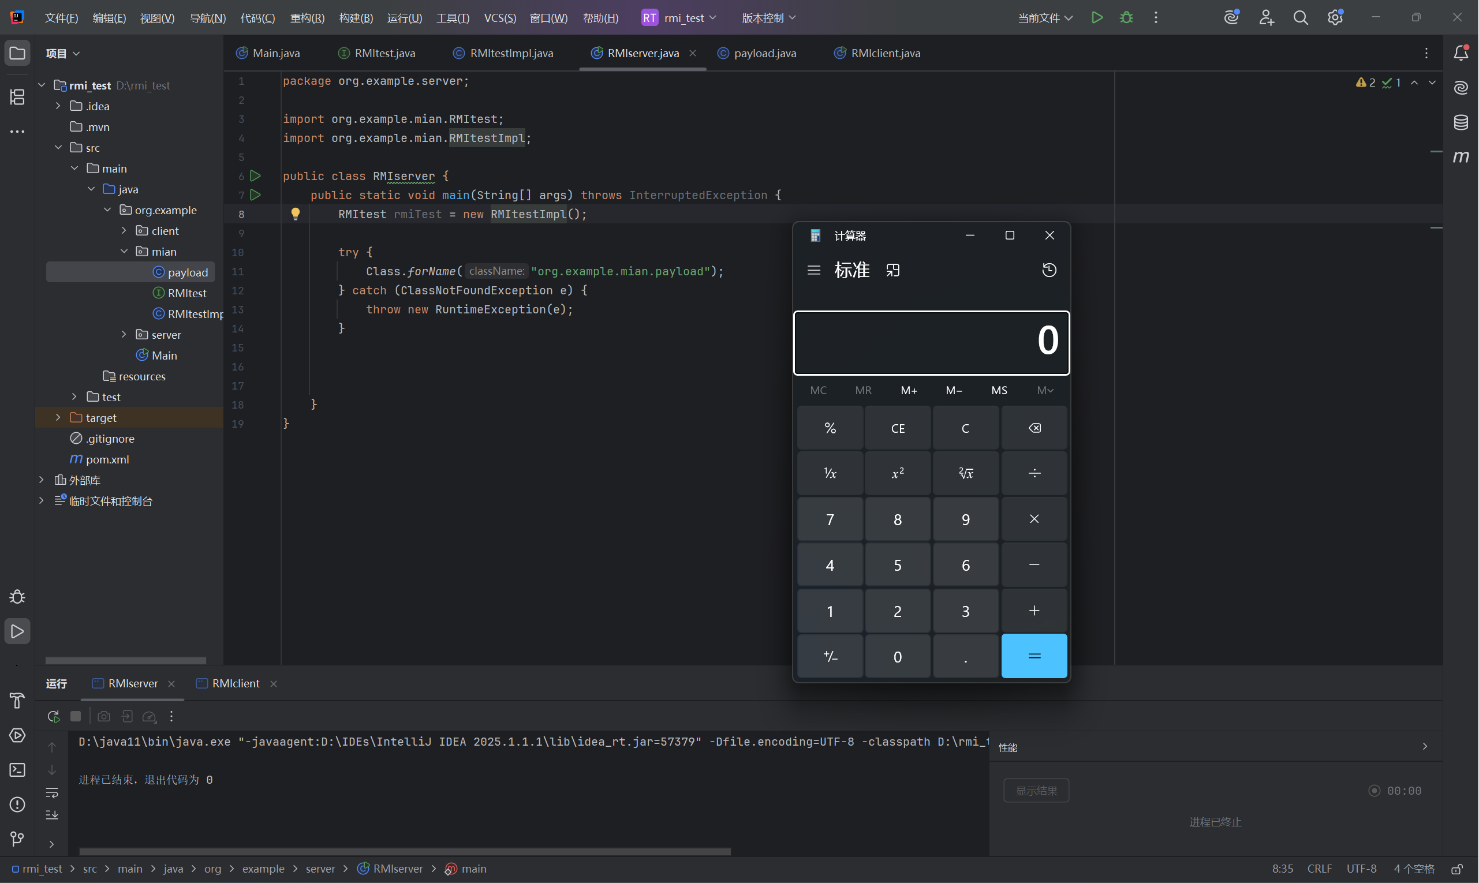Screen dimensions: 1479x883
Task: Open the Database tool window icon
Action: (x=1461, y=122)
